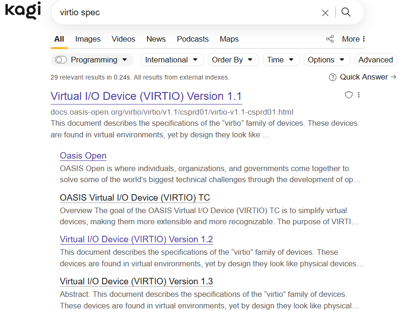Image resolution: width=413 pixels, height=319 pixels.
Task: Open the International region dropdown
Action: (x=171, y=60)
